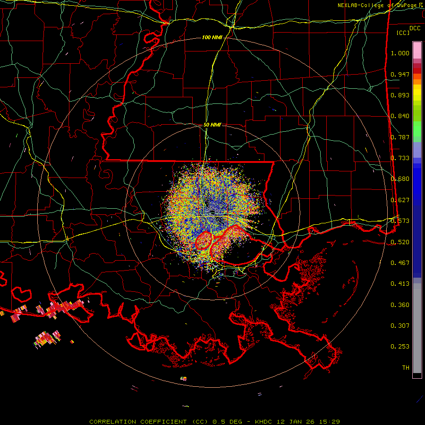Select the 0.680 scale value

point(400,179)
